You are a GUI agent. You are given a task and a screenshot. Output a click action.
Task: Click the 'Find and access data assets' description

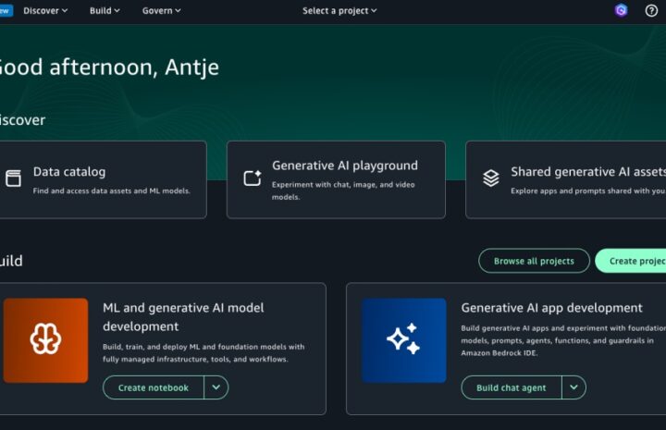tap(111, 191)
